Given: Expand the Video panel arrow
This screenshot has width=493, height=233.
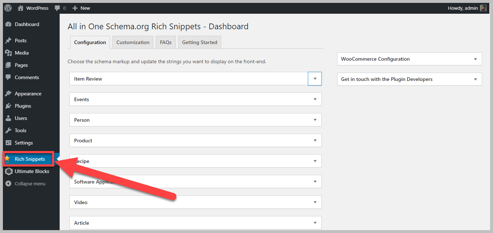Looking at the screenshot, I should (315, 202).
